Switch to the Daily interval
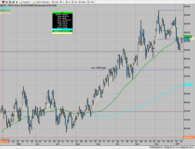The width and height of the screenshot is (195, 149). 82,2
